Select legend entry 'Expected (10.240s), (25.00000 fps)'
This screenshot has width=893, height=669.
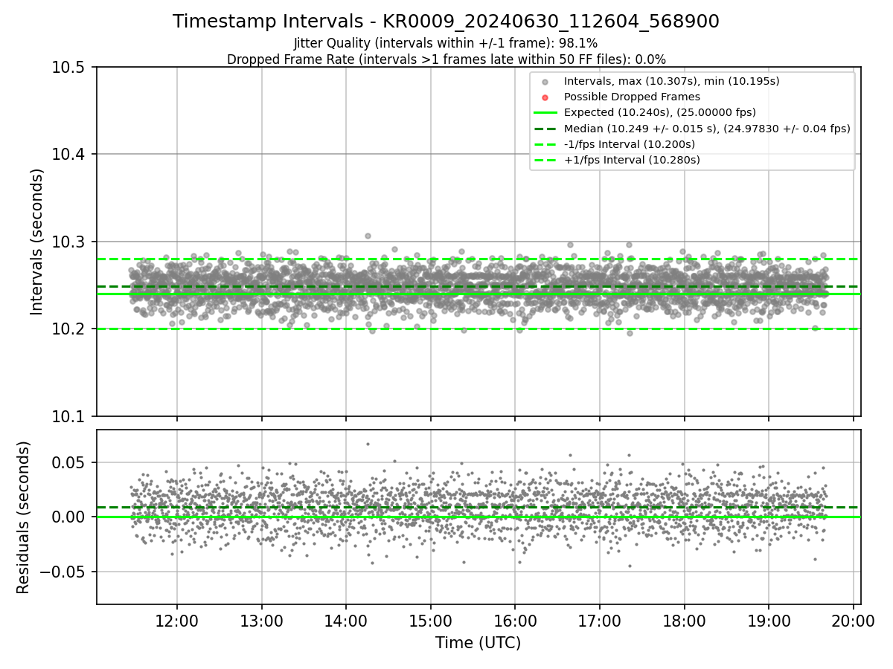coord(659,112)
